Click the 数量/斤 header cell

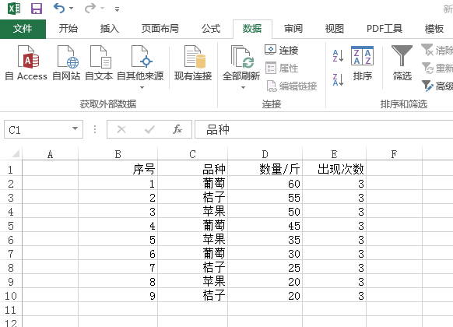pos(265,169)
